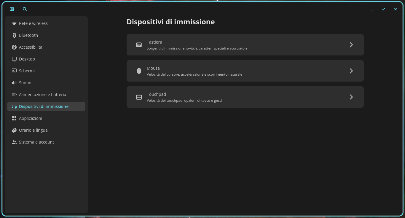This screenshot has height=218, width=405.
Task: Expand Touchpad settings with its chevron arrow
Action: click(x=351, y=97)
